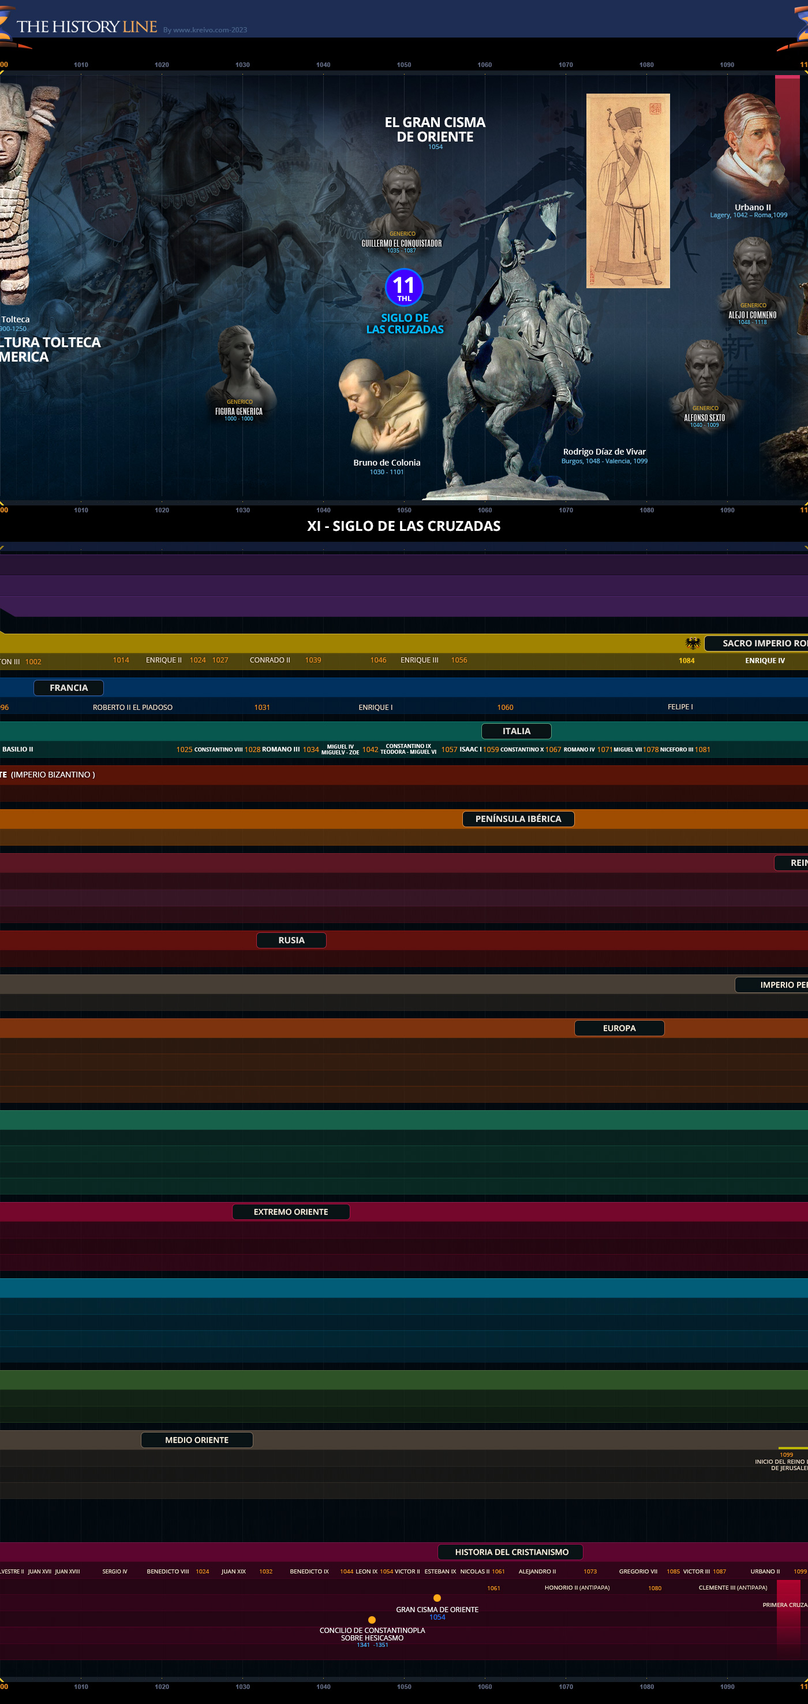
Task: Click Urbano II in the popes row
Action: point(765,1571)
